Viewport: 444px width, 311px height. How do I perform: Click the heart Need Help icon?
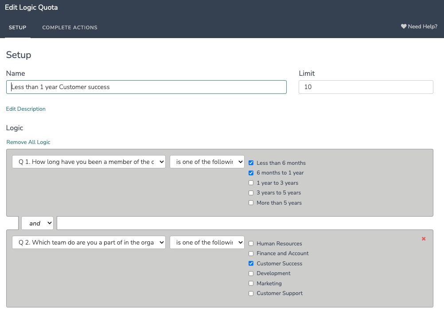[x=404, y=27]
